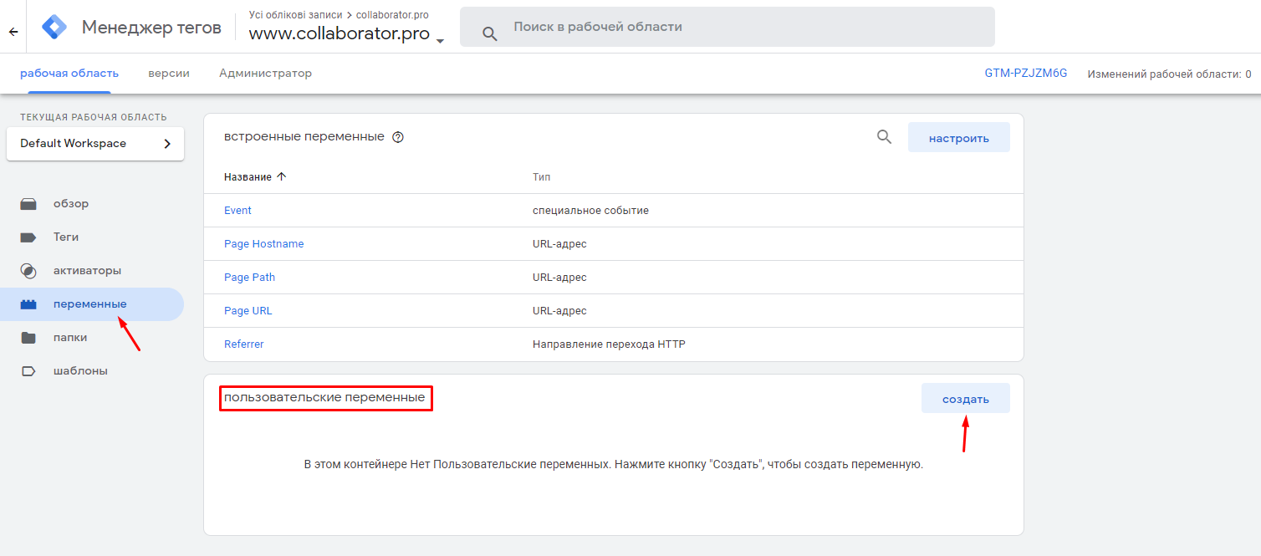The height and width of the screenshot is (556, 1261).
Task: Click the magnifier icon in search bar
Action: click(490, 33)
